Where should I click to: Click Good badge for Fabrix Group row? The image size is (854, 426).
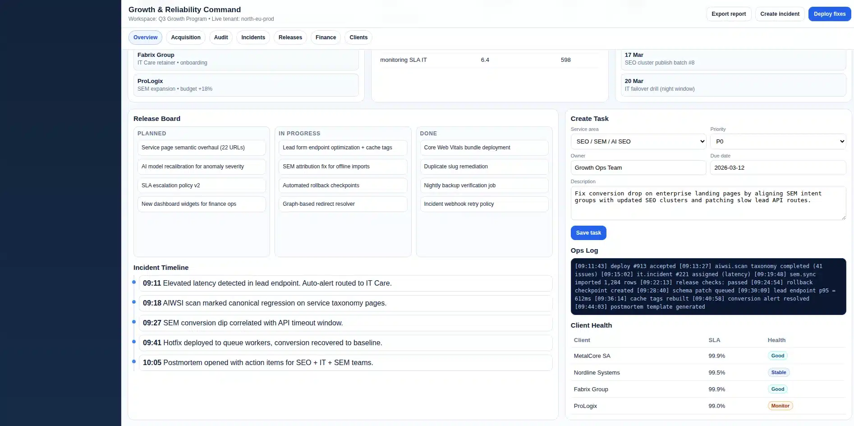click(777, 389)
